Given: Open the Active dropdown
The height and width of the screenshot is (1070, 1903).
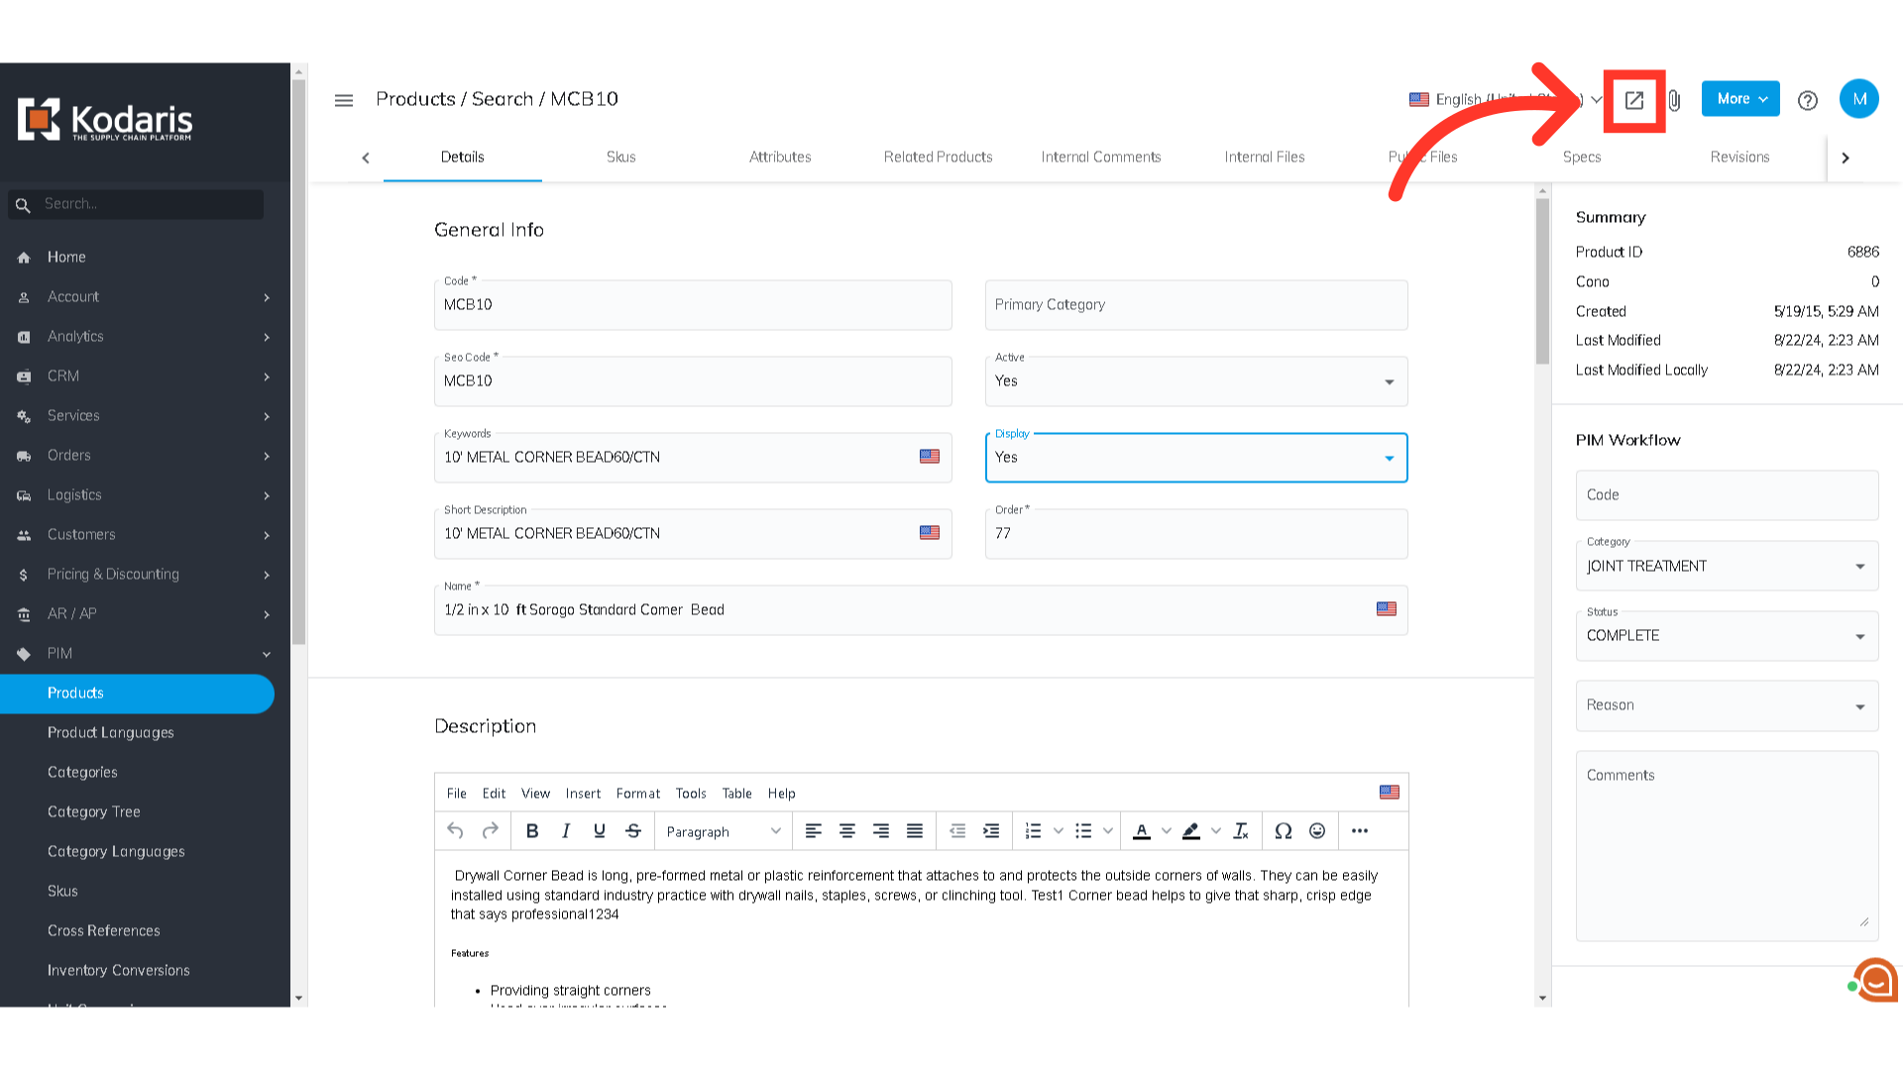Looking at the screenshot, I should (x=1195, y=381).
